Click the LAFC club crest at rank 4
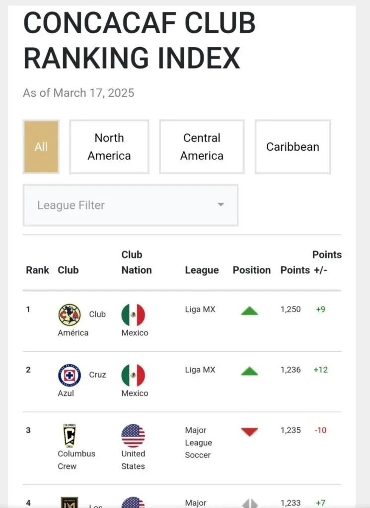Image resolution: width=370 pixels, height=508 pixels. point(70,504)
